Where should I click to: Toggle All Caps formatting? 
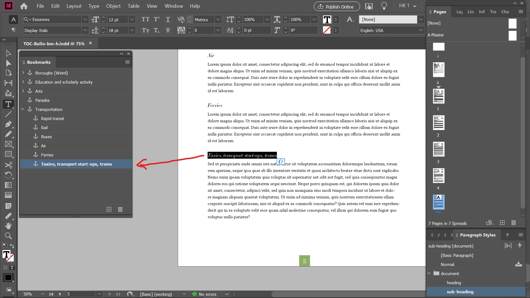tap(145, 19)
